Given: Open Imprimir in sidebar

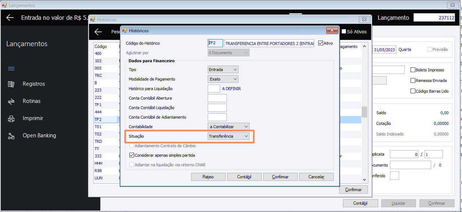Looking at the screenshot, I should coord(33,118).
